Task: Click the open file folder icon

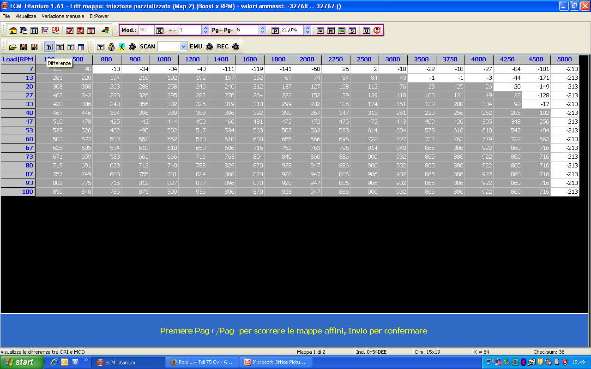Action: (x=12, y=47)
